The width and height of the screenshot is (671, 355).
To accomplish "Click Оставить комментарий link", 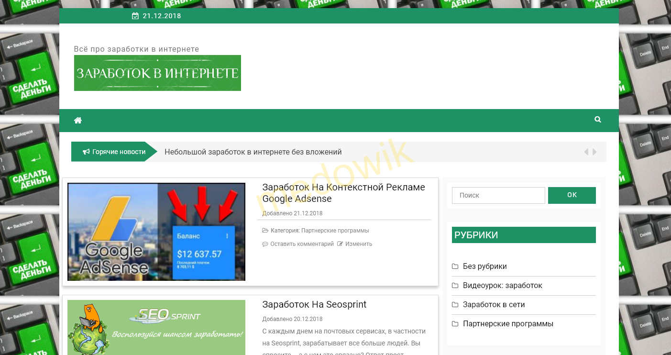I will [302, 244].
